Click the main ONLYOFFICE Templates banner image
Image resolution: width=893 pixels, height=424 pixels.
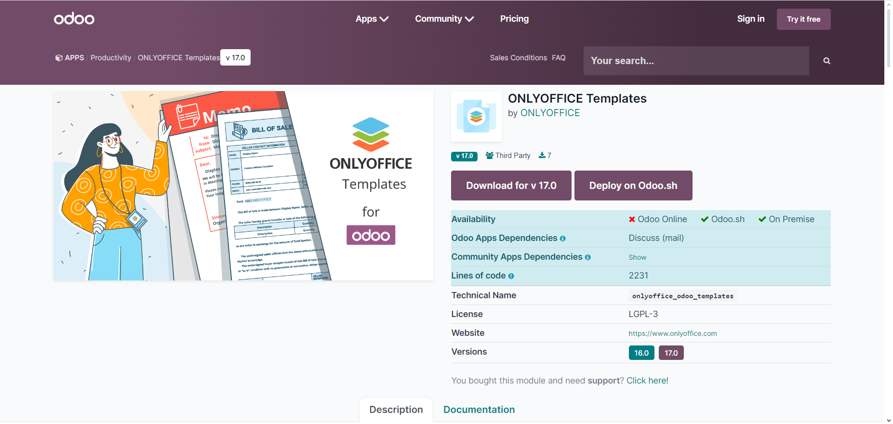click(243, 185)
